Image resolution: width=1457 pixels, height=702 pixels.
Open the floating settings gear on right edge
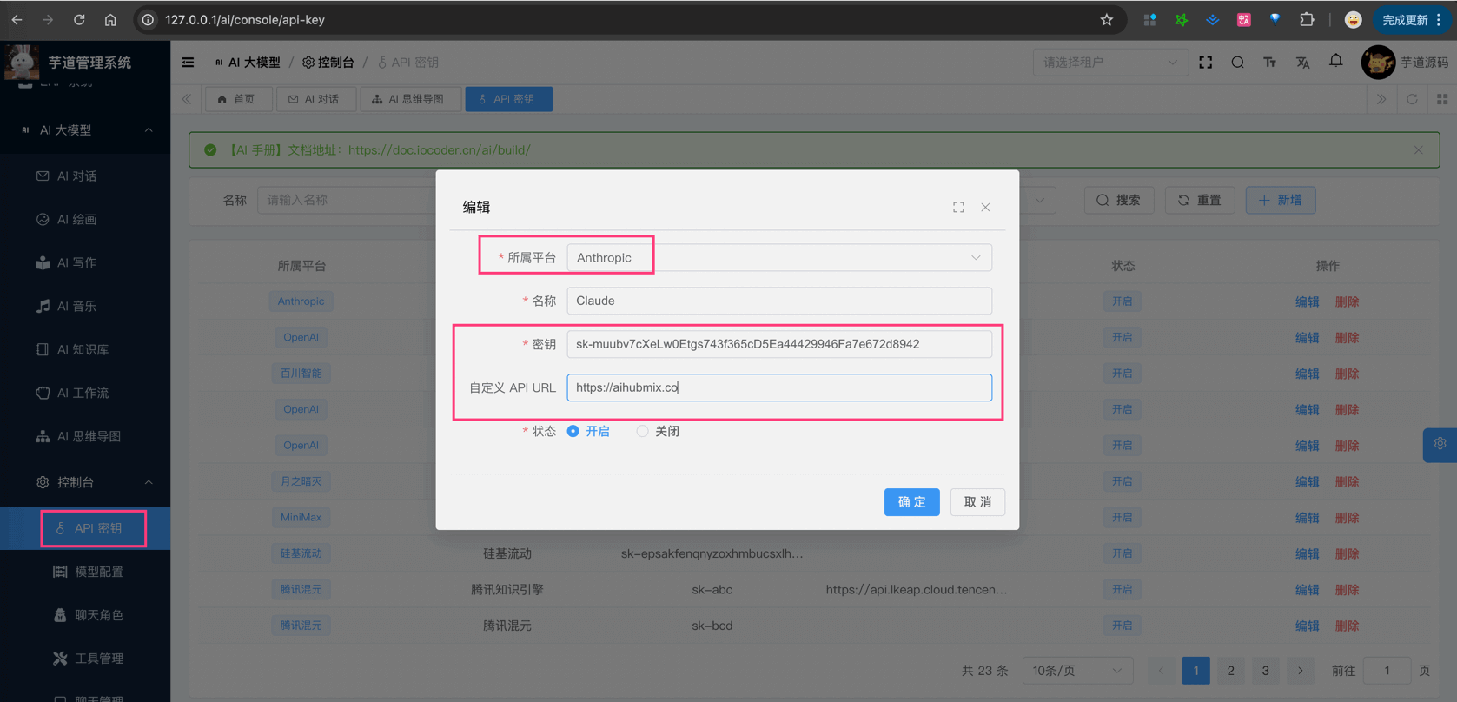pos(1440,444)
